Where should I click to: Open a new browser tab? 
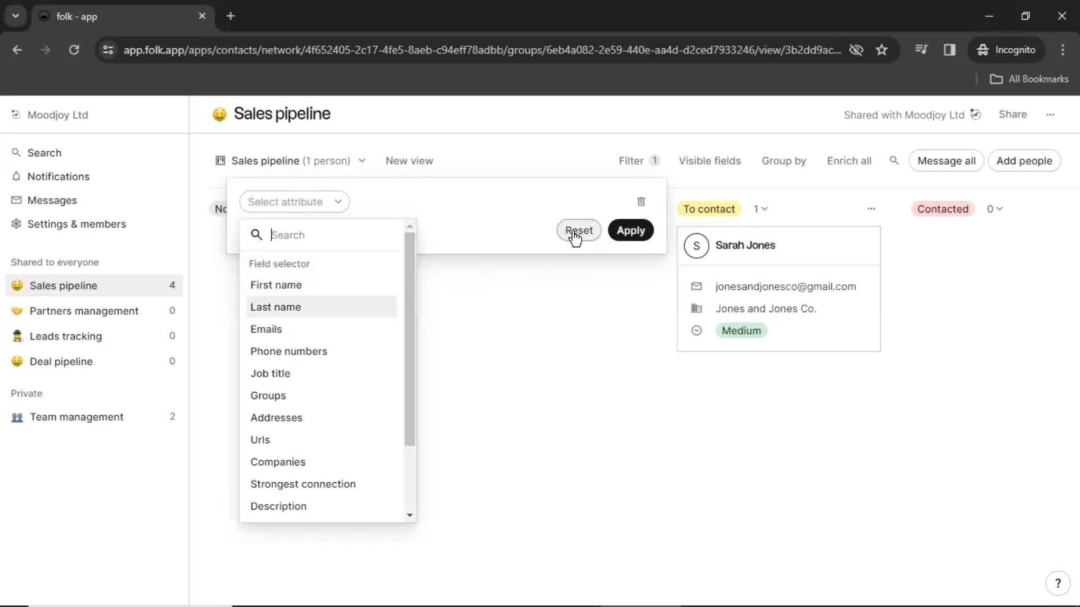[231, 16]
